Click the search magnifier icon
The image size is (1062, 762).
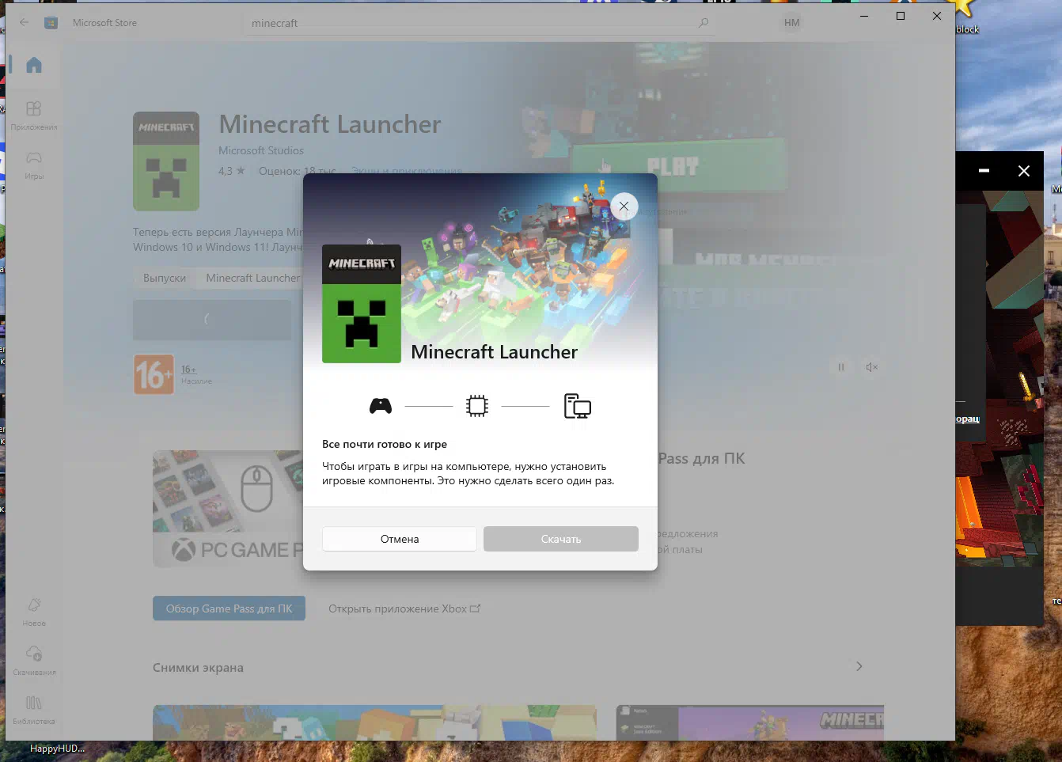[x=704, y=23]
